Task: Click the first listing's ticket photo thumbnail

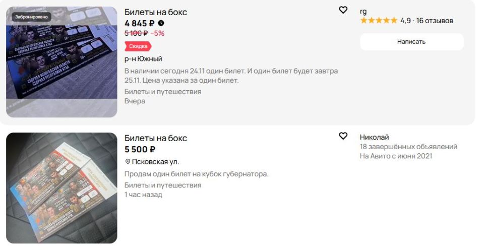Action: [62, 62]
